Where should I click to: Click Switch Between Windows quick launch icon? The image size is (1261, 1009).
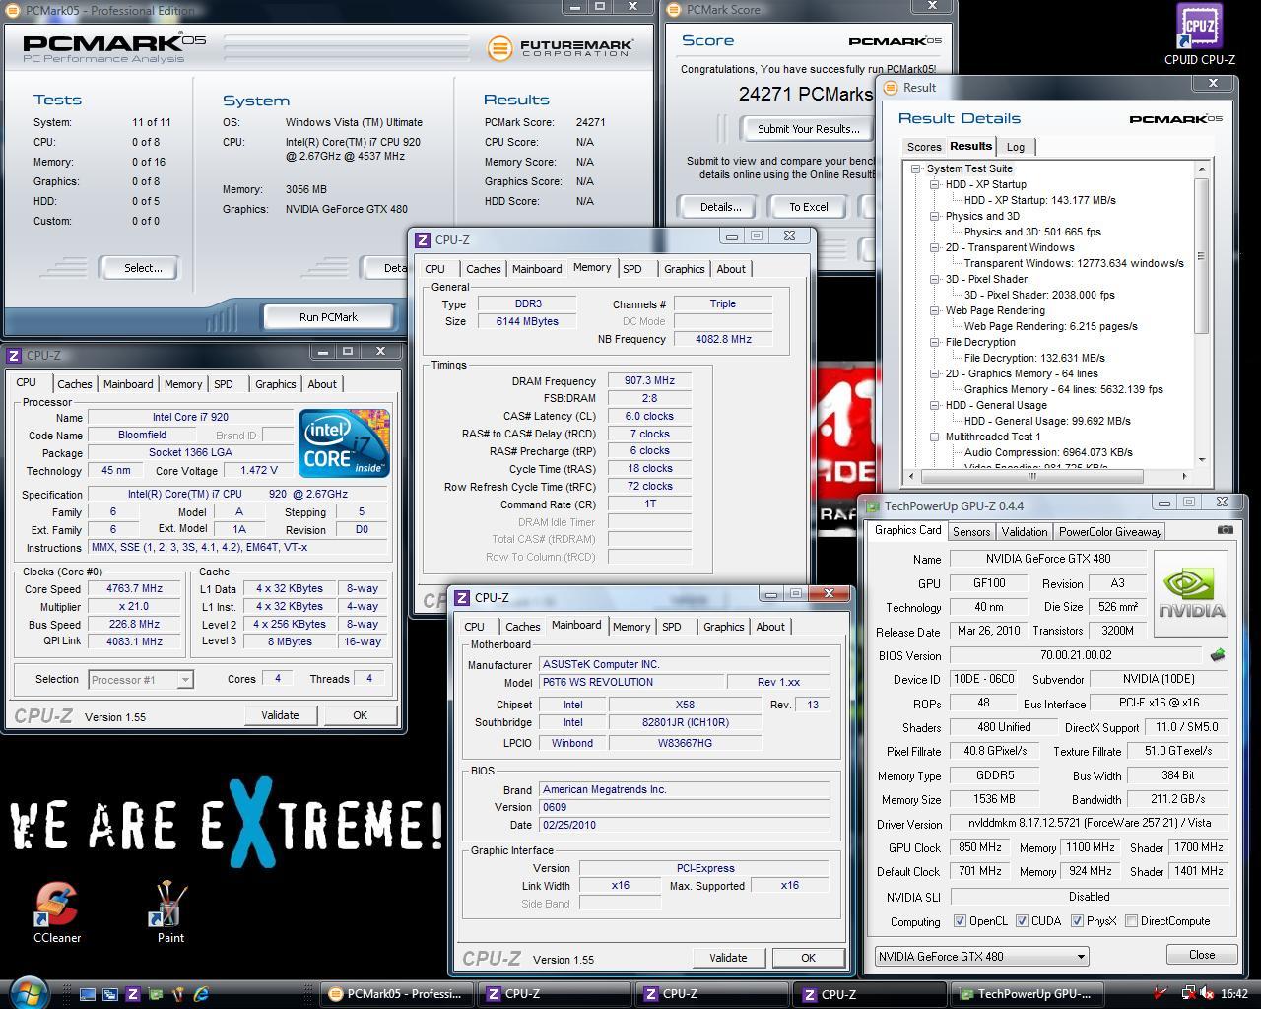(109, 994)
